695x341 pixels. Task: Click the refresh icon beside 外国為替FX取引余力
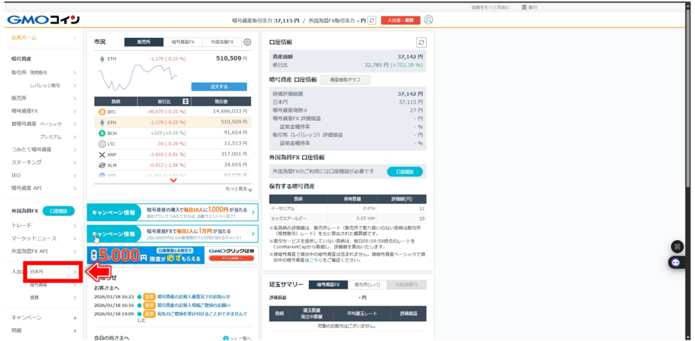[x=372, y=21]
